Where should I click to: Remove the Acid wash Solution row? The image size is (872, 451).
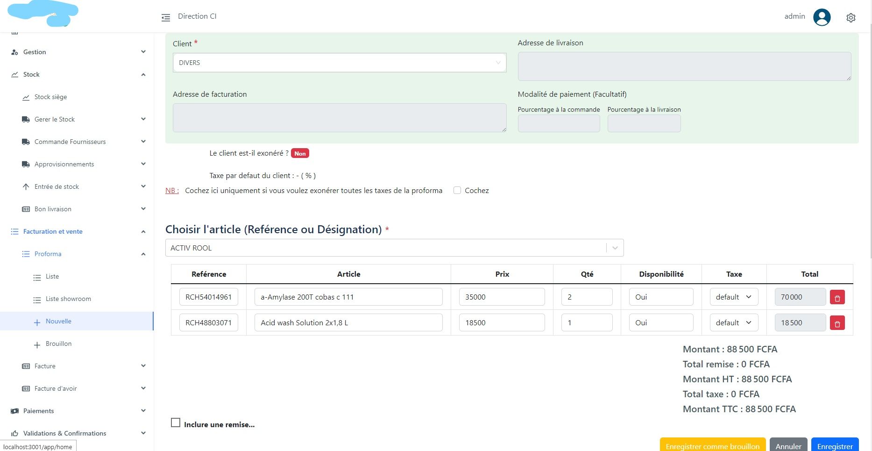pyautogui.click(x=837, y=323)
